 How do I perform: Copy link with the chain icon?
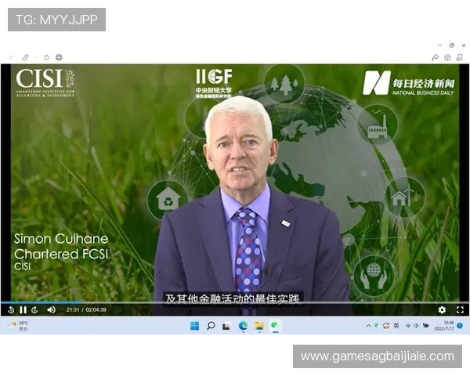[x=25, y=57]
